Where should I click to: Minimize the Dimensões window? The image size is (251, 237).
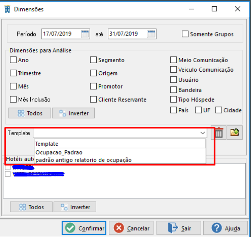coord(192,9)
